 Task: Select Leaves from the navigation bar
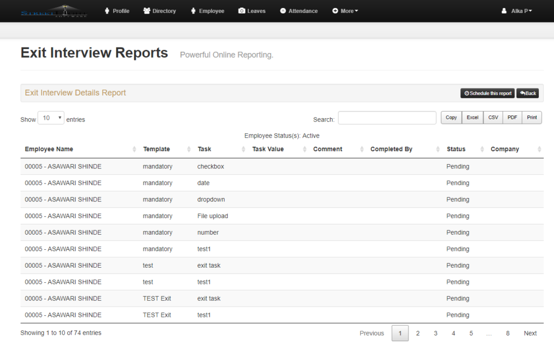click(252, 10)
